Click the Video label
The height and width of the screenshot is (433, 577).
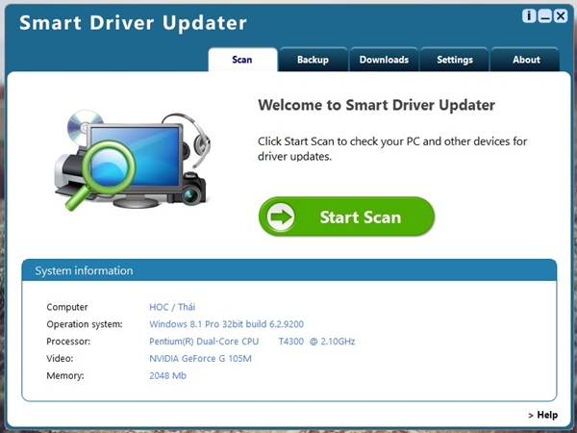[60, 358]
